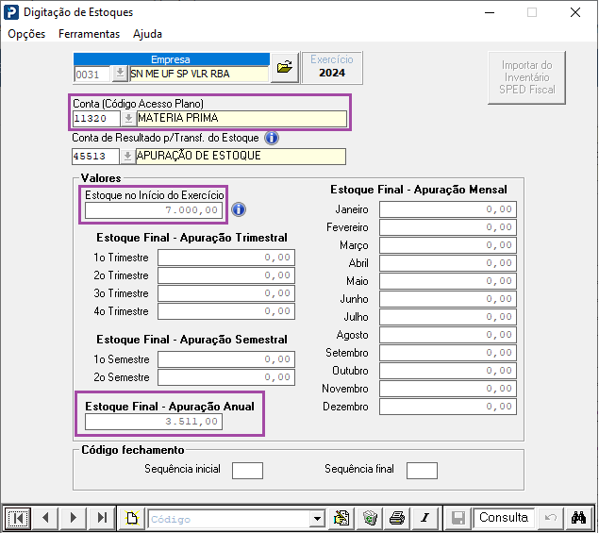Image resolution: width=599 pixels, height=533 pixels.
Task: Click the Código search field in toolbar
Action: coord(229,519)
